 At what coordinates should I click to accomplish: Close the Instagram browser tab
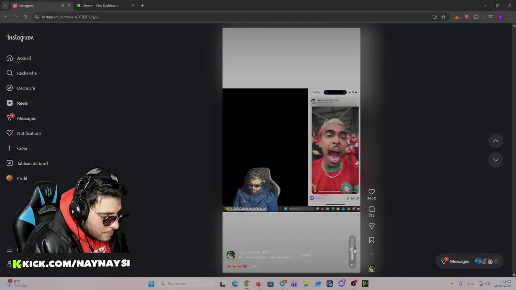pyautogui.click(x=69, y=6)
